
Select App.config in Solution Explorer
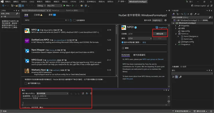click(x=185, y=31)
